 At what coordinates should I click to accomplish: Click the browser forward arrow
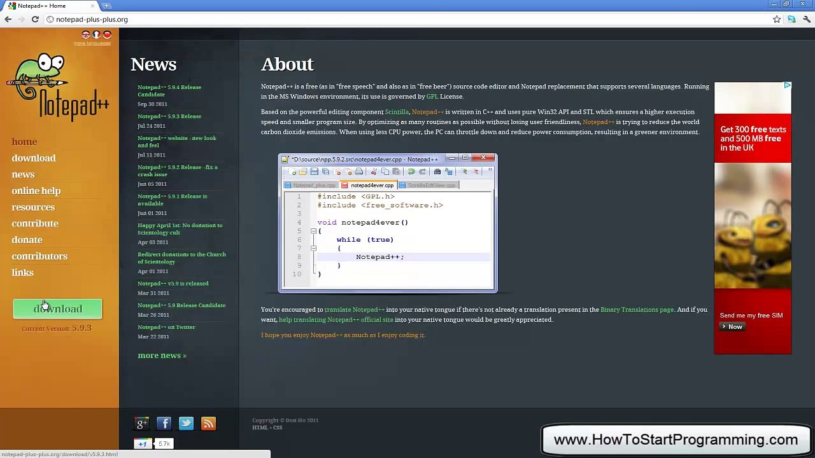pos(22,19)
